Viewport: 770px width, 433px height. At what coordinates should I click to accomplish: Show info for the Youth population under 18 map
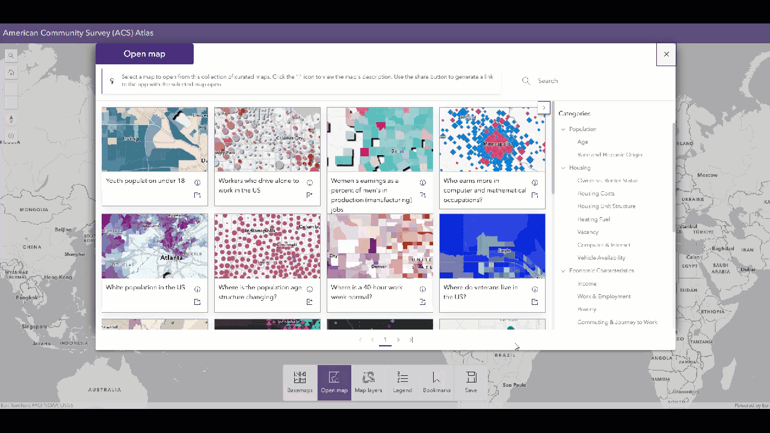197,182
